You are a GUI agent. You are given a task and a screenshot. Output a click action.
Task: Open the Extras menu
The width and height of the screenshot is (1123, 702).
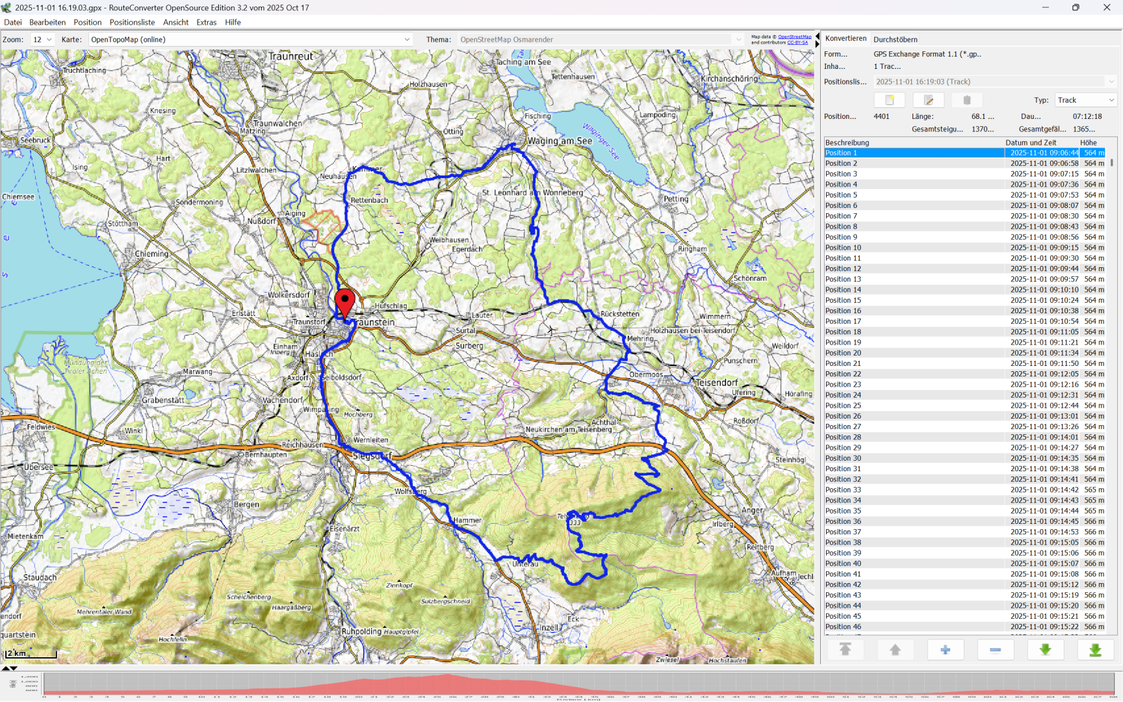206,22
